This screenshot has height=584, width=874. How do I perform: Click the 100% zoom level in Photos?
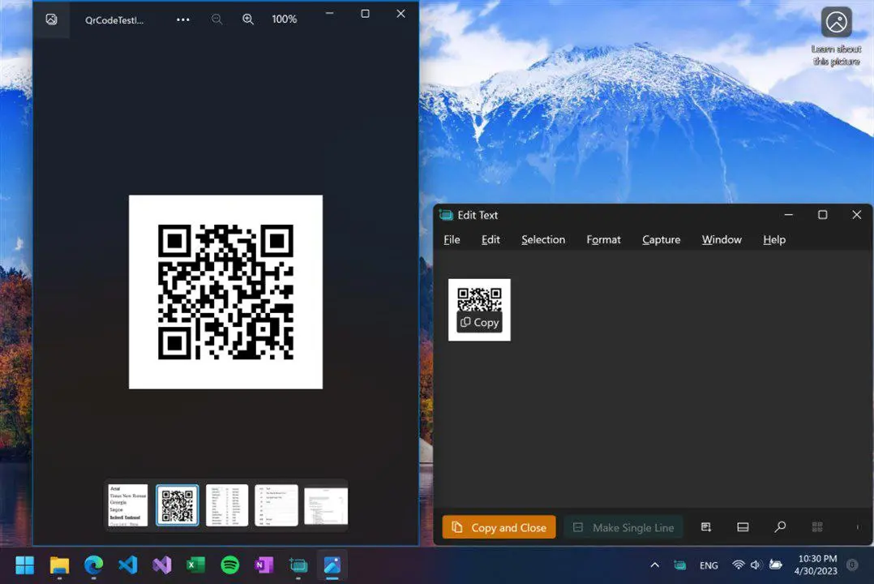(x=284, y=19)
